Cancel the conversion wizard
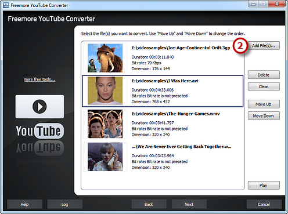 tap(264, 204)
